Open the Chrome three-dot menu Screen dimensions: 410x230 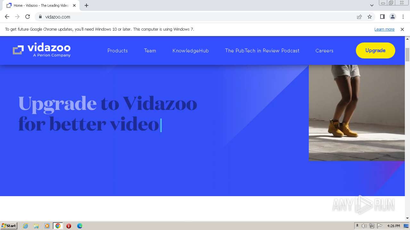[x=403, y=17]
